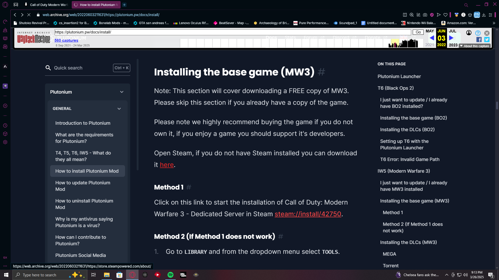Switch to Call of Duty Modern Warfare tab
Viewport: 499px width, 280px height.
(x=47, y=5)
